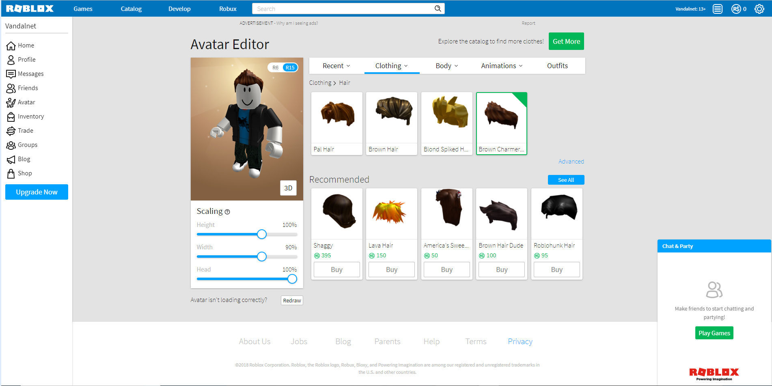Click the Height scaling slider handle
This screenshot has height=386, width=772.
[262, 234]
